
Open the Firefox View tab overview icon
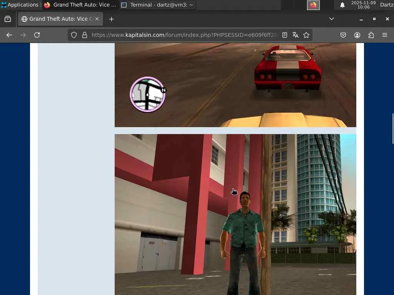(x=8, y=19)
